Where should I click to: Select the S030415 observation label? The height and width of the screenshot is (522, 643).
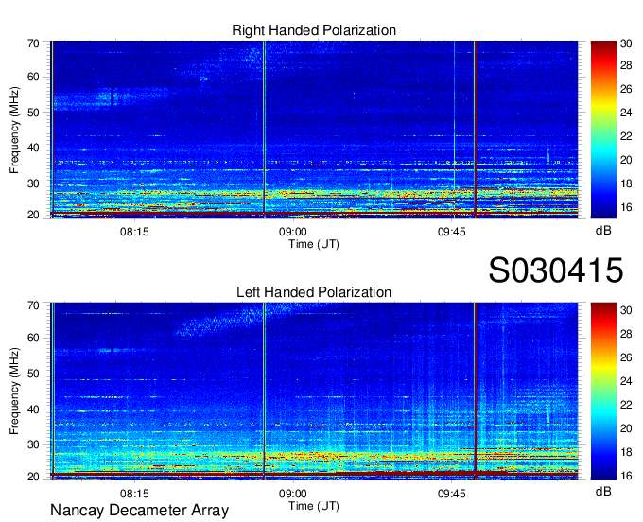point(556,270)
